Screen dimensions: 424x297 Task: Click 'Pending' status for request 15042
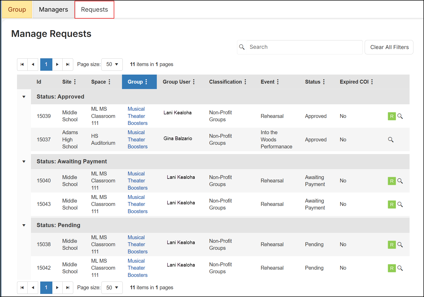(314, 268)
